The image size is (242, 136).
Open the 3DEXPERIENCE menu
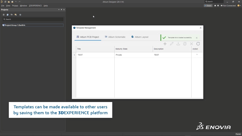35,6
